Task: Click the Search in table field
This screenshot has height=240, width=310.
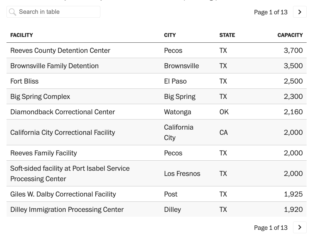Action: coord(57,12)
